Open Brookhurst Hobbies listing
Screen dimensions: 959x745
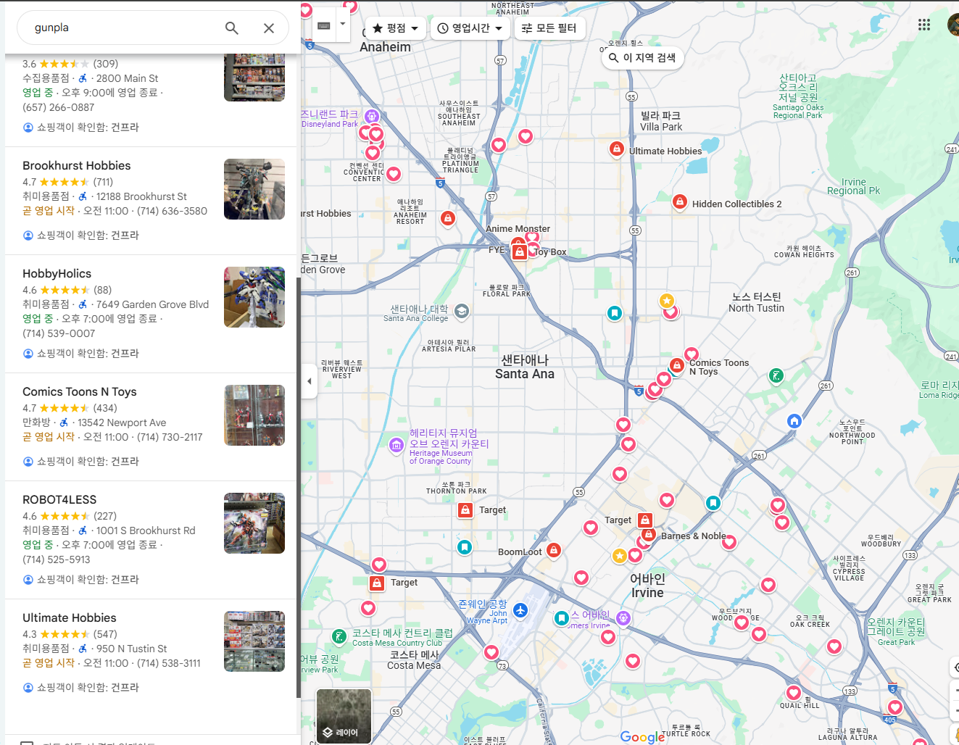click(77, 166)
